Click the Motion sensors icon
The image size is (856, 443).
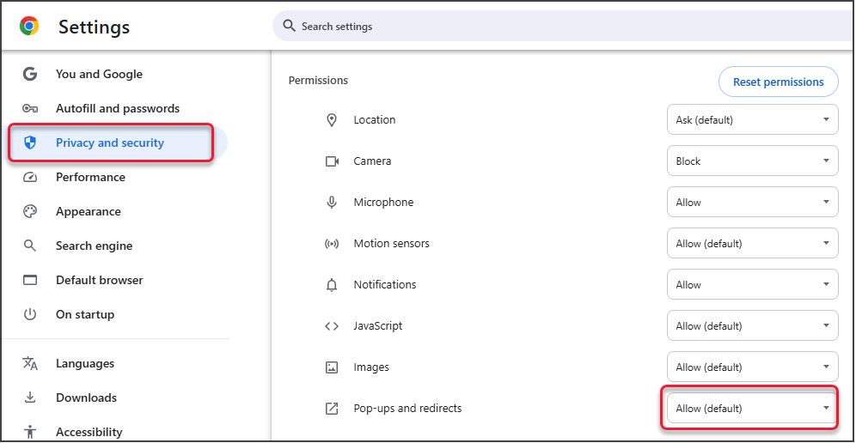[x=332, y=244]
